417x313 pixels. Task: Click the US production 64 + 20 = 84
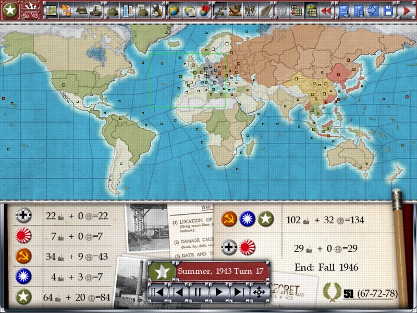[x=77, y=297]
